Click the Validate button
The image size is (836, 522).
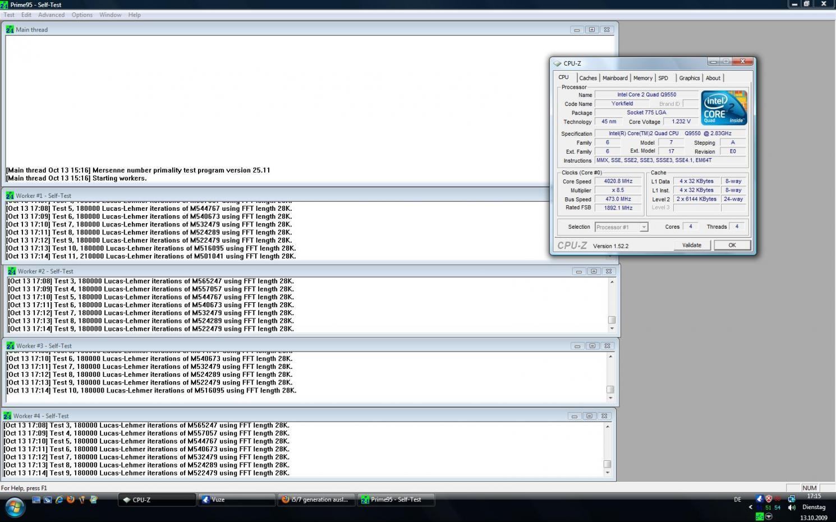[692, 245]
